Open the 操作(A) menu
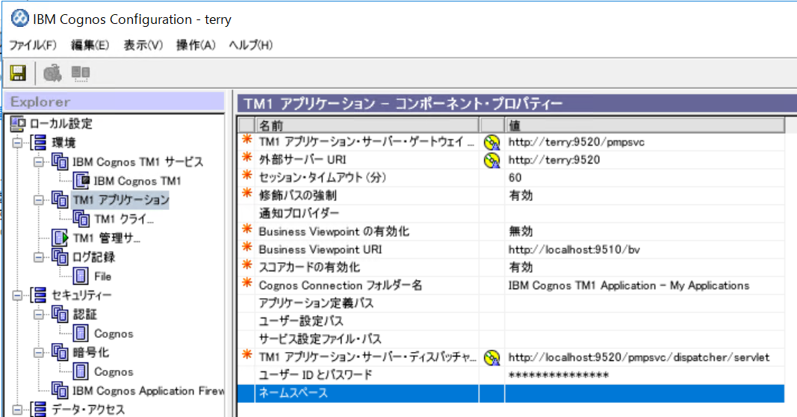 tap(196, 45)
